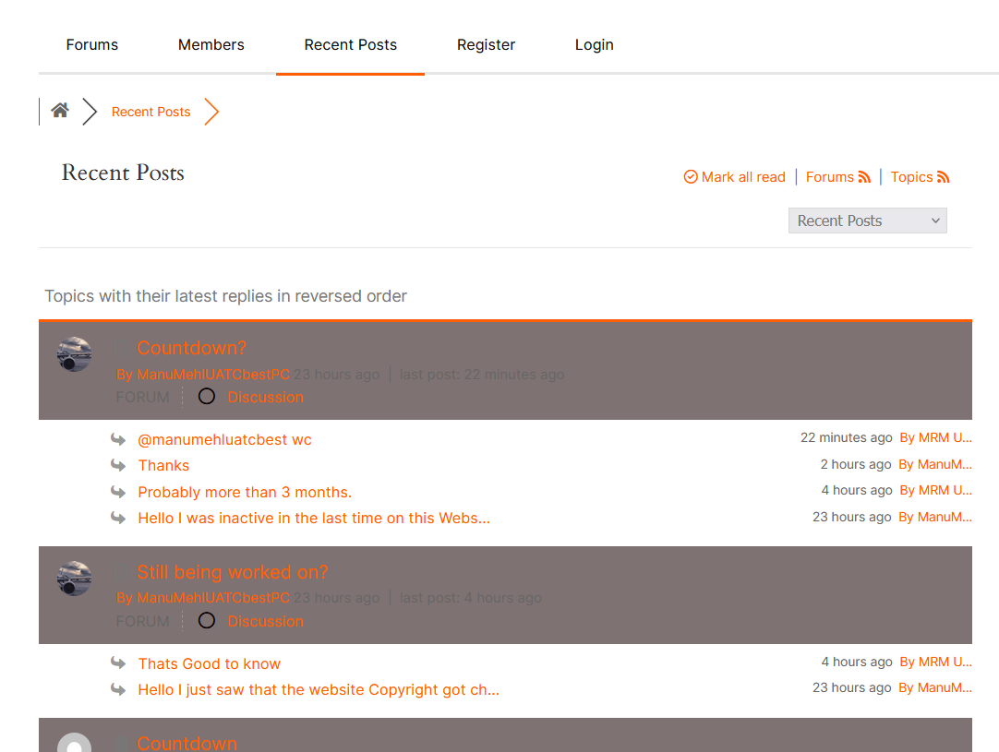This screenshot has width=999, height=752.
Task: Click the Recent Posts breadcrumb link
Action: [150, 112]
